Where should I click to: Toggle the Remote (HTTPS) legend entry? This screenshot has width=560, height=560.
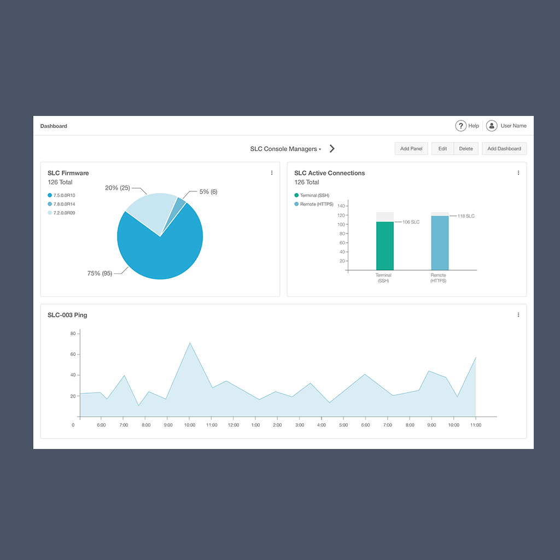click(x=314, y=204)
